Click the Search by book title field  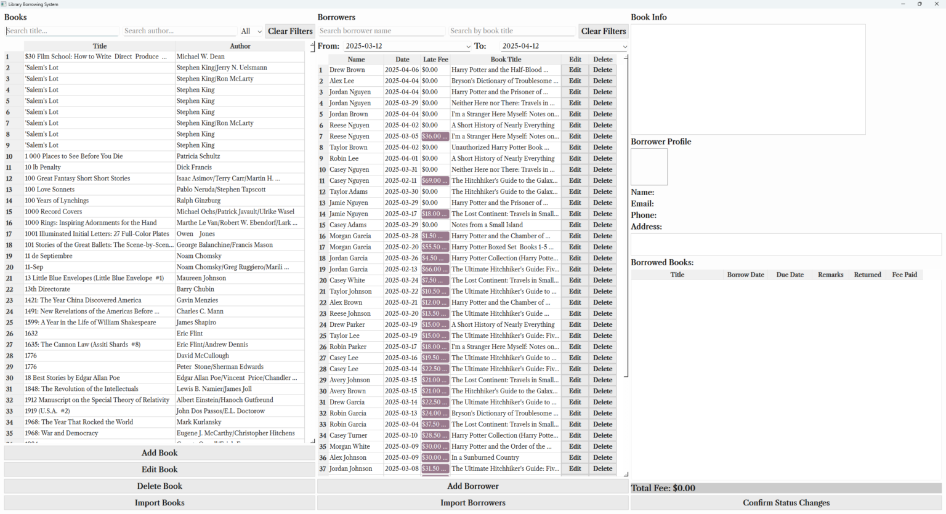[512, 31]
